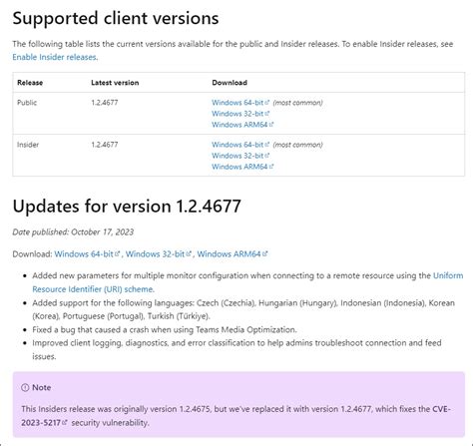Download Public Windows 64-bit client
Image resolution: width=473 pixels, height=446 pixels.
pos(237,103)
